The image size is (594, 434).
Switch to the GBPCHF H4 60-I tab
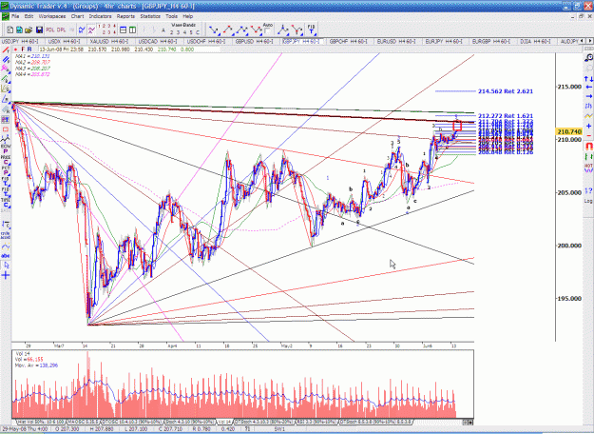(348, 41)
